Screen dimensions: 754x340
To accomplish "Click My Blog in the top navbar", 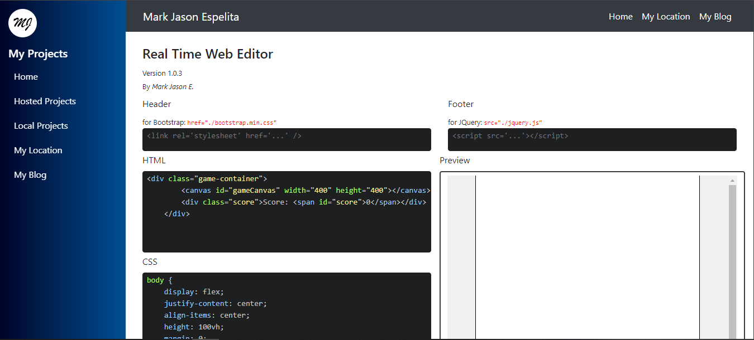I will [x=715, y=17].
